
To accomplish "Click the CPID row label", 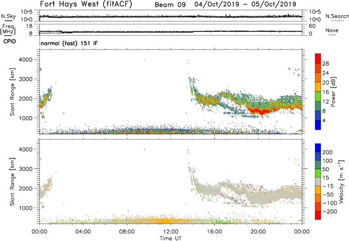I will pos(10,41).
